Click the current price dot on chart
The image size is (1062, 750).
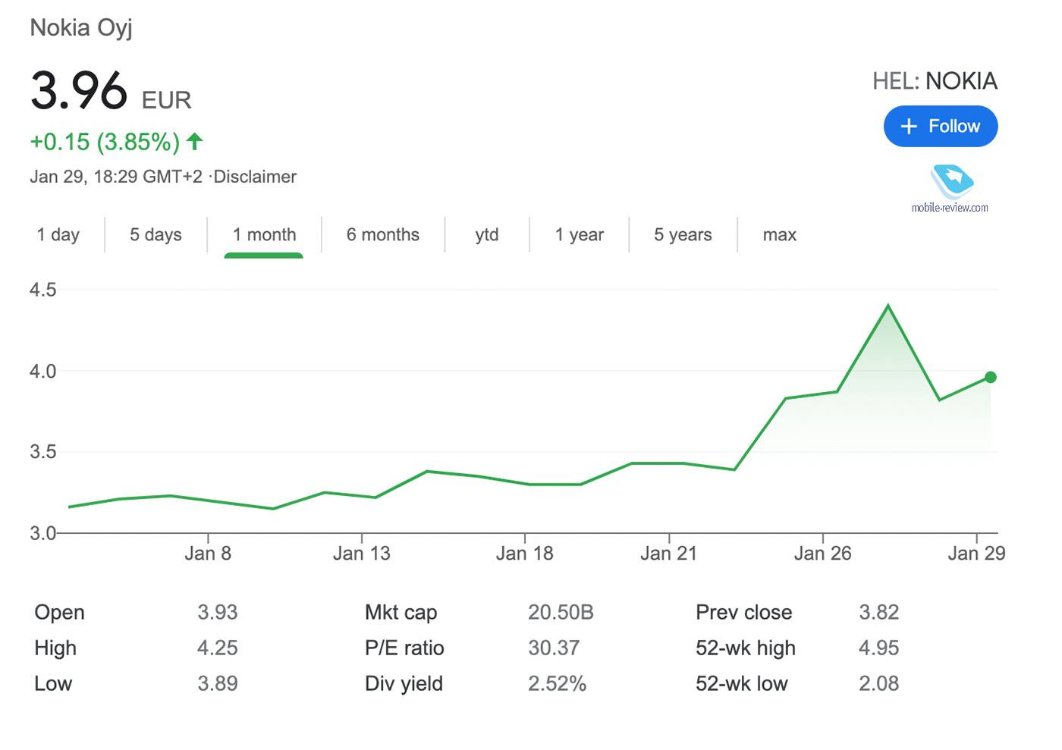pos(991,377)
